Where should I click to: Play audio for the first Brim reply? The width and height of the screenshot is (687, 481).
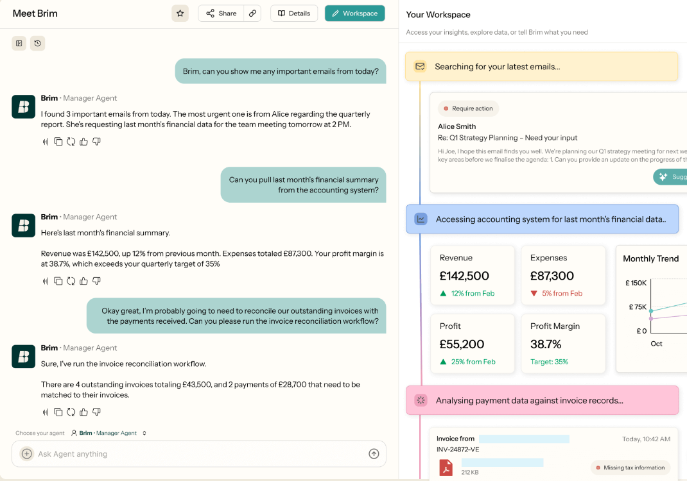click(46, 142)
